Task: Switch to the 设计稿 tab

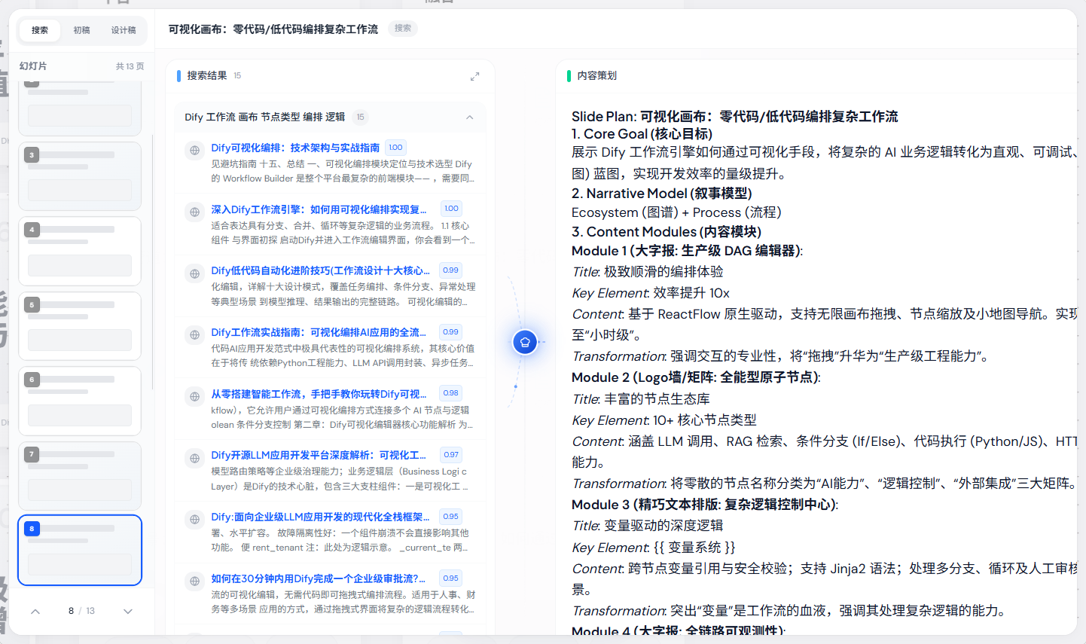Action: [x=124, y=30]
